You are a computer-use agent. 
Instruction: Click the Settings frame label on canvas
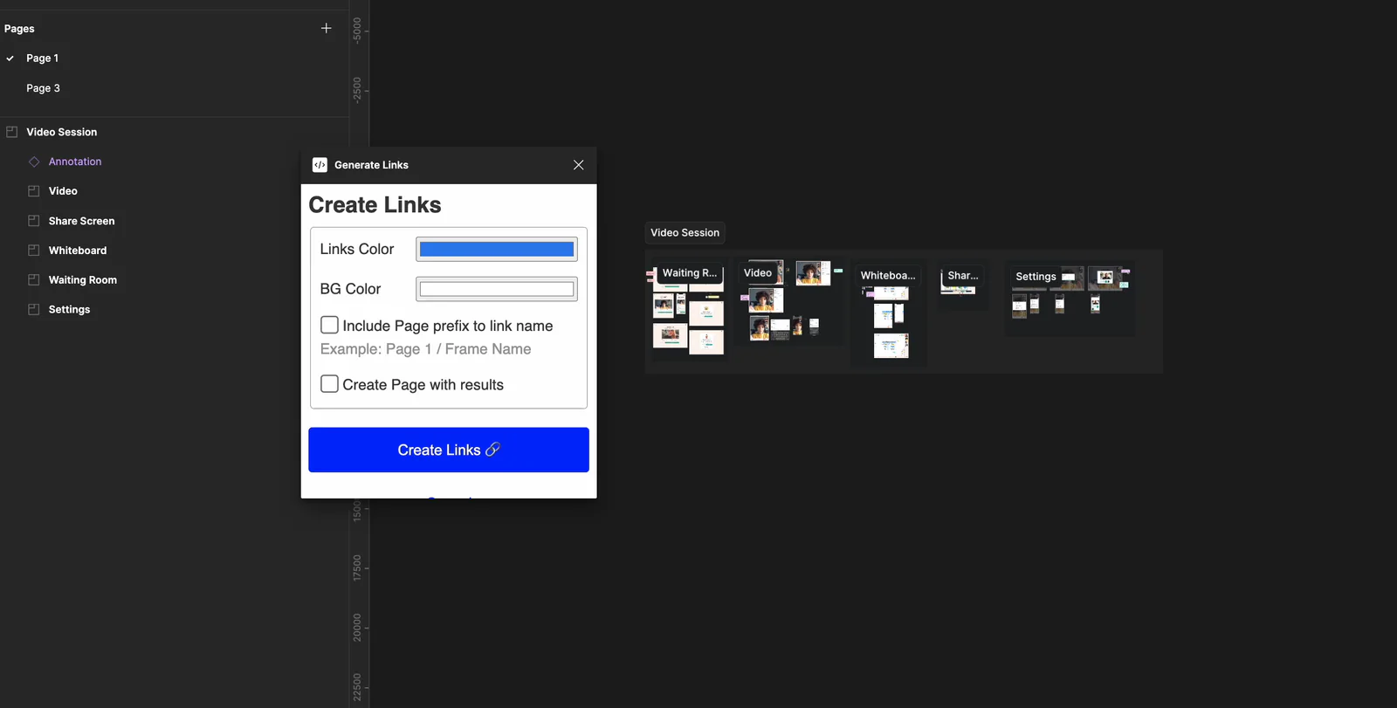1036,277
